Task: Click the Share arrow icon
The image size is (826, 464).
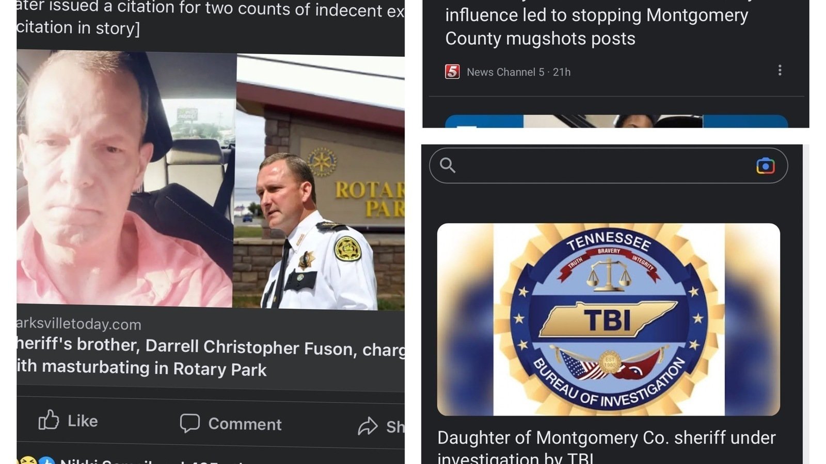Action: point(368,426)
